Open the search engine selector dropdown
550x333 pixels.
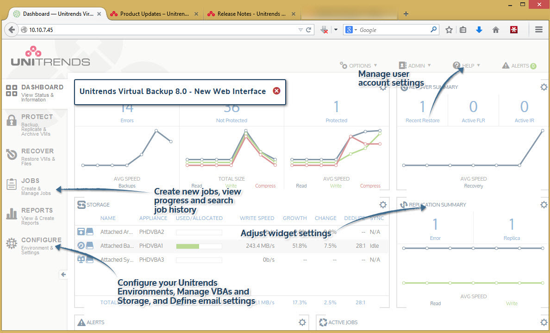coord(351,30)
